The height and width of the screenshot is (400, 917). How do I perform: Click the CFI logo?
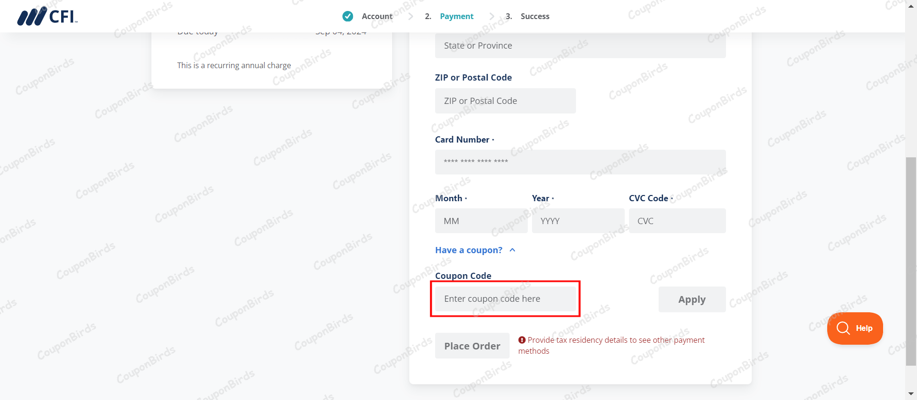[x=47, y=16]
